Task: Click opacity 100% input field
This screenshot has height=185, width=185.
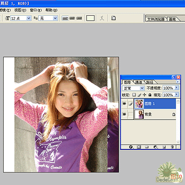Action: click(x=169, y=88)
